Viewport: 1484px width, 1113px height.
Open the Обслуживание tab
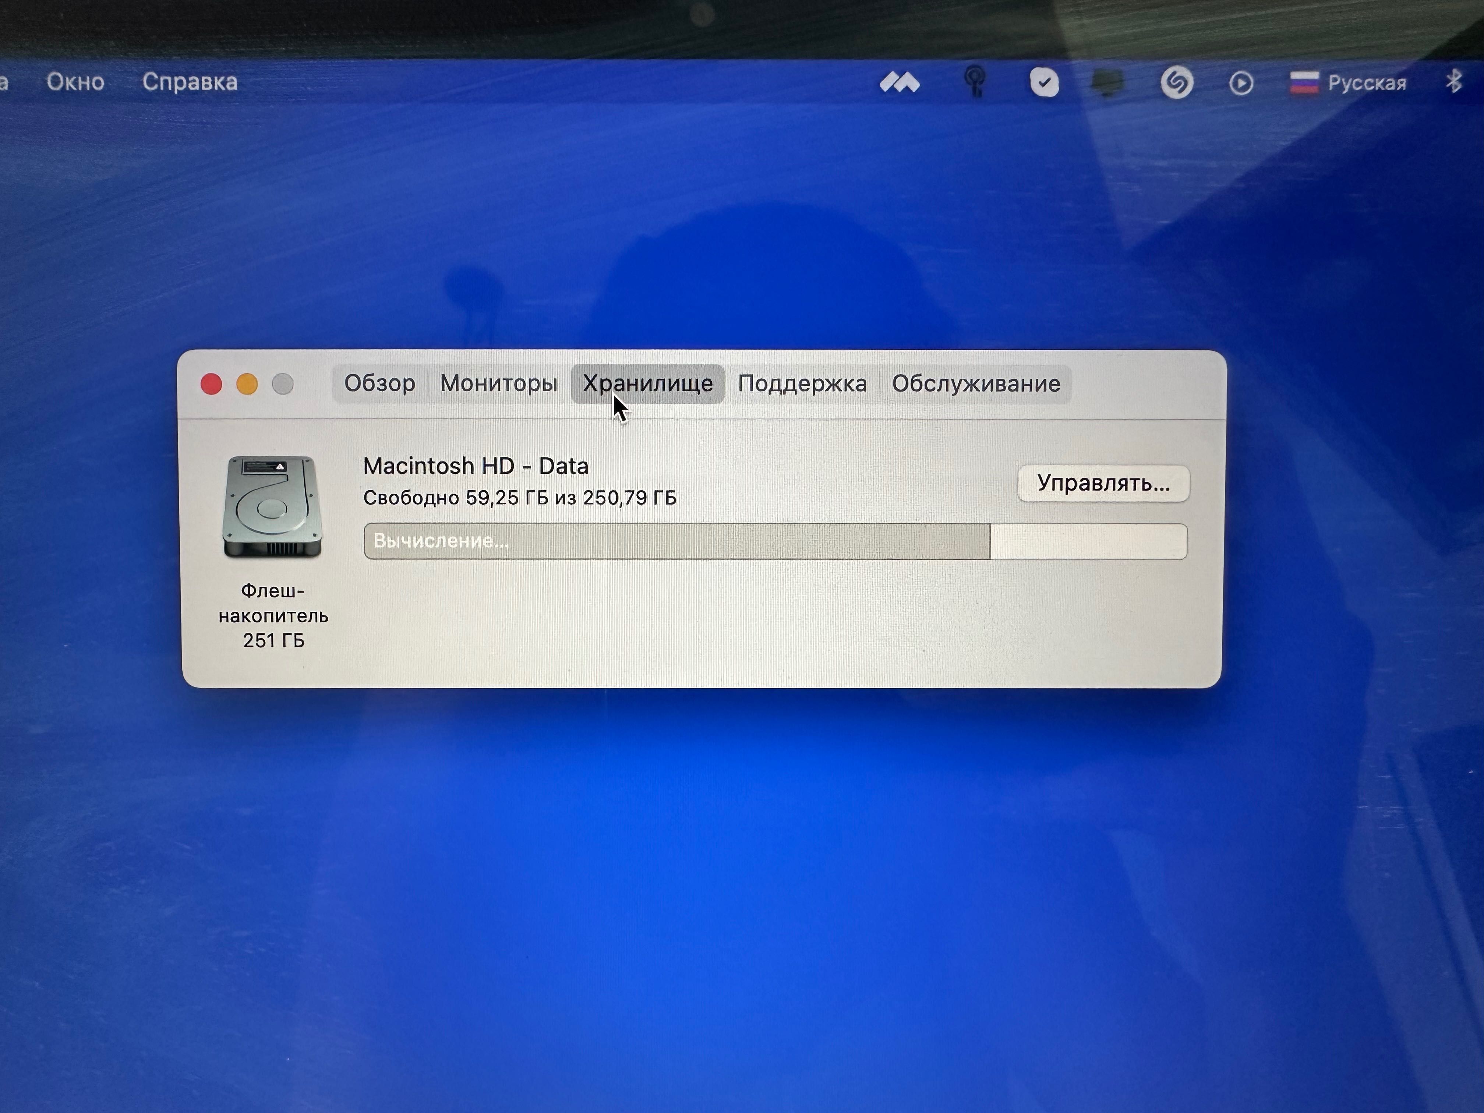[975, 383]
